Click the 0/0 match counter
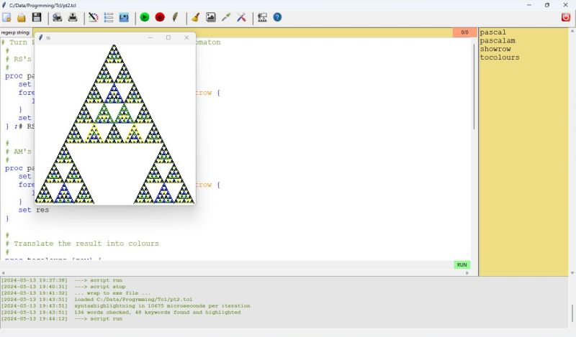Viewport: 576px width, 337px height. 464,32
